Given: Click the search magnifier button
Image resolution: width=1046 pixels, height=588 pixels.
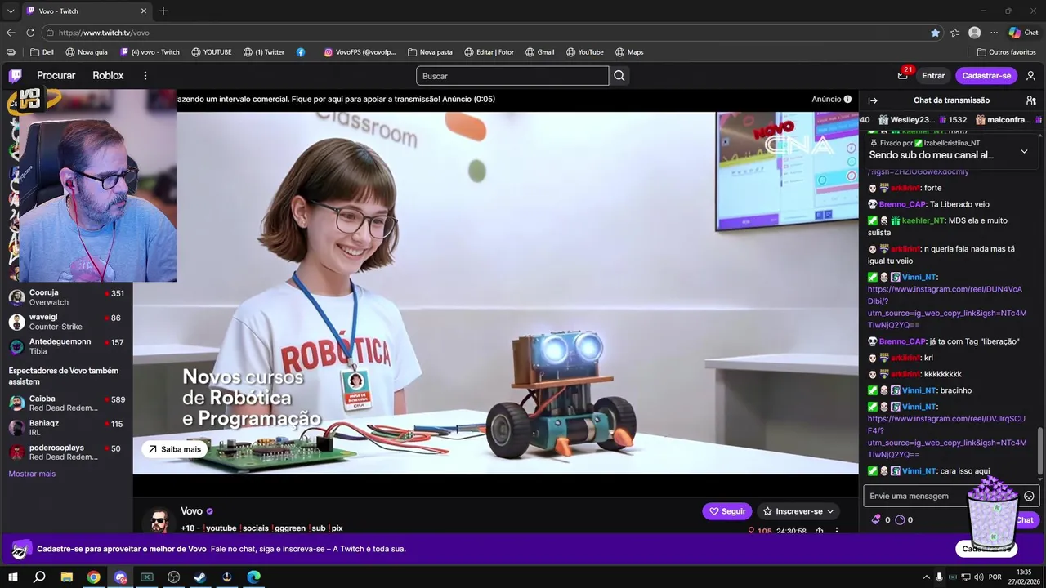Looking at the screenshot, I should click(619, 76).
